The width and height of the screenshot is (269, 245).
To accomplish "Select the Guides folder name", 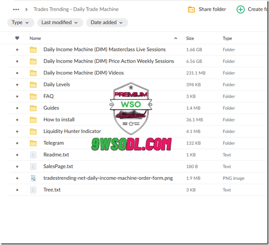I will (x=51, y=108).
